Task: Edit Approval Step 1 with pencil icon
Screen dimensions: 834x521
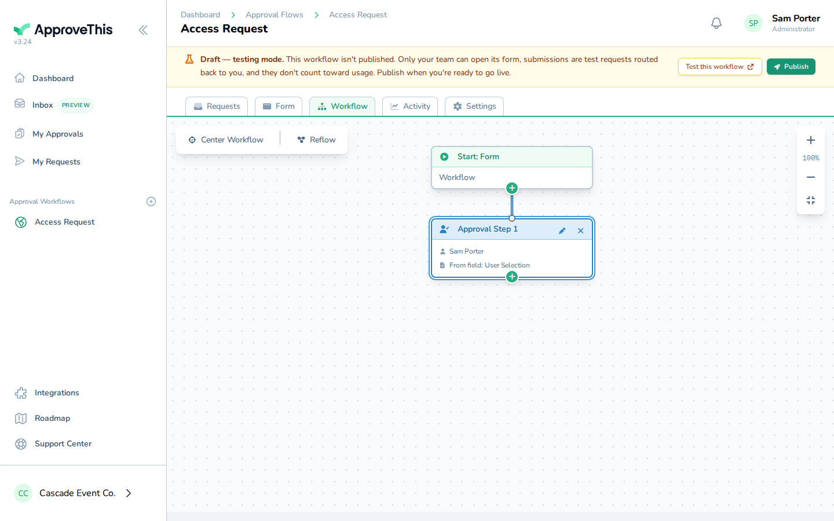Action: [562, 230]
